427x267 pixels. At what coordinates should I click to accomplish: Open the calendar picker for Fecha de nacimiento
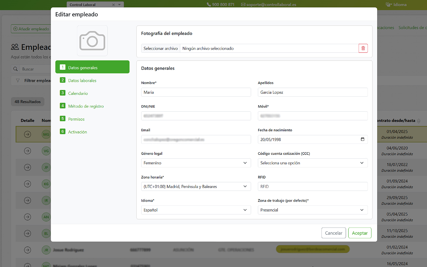(362, 139)
